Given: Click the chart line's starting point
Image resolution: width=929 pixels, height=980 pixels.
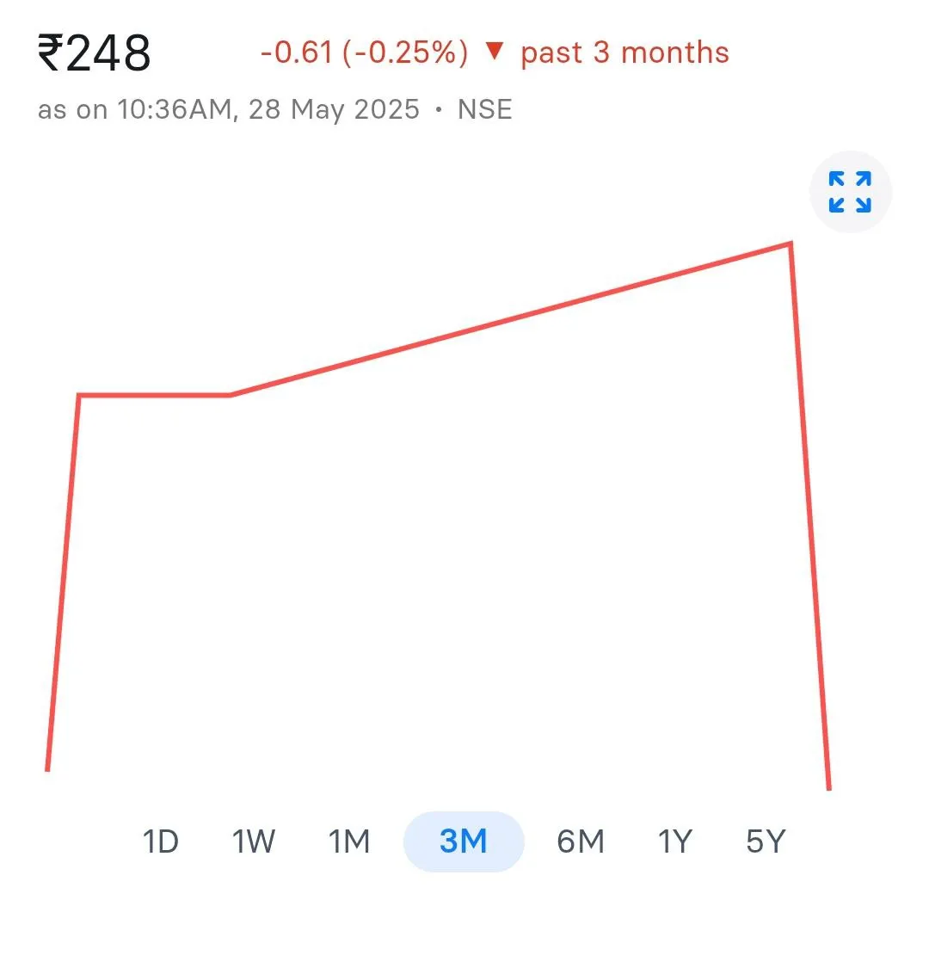Looking at the screenshot, I should click(x=47, y=769).
